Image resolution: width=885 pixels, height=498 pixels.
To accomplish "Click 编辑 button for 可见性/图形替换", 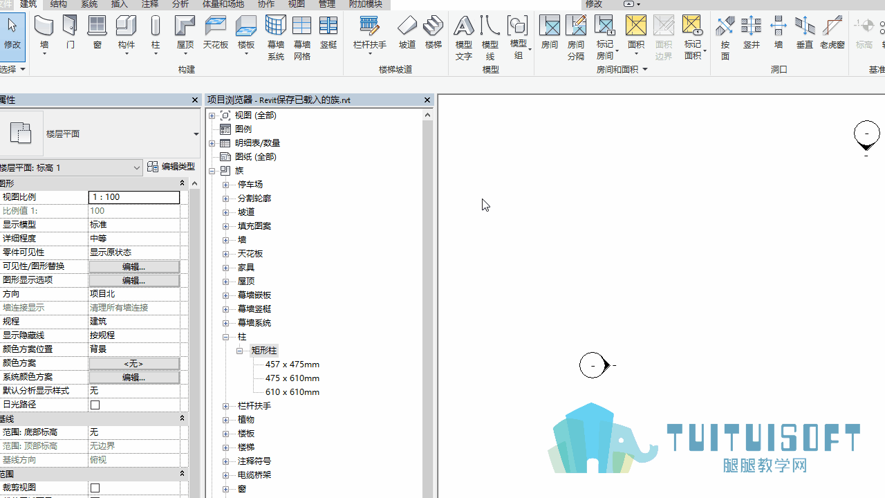I will (x=134, y=266).
